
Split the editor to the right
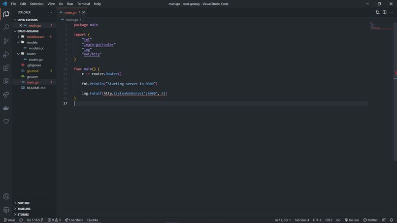[x=384, y=12]
